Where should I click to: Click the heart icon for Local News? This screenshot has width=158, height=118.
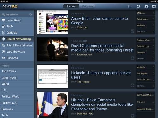coord(3,20)
